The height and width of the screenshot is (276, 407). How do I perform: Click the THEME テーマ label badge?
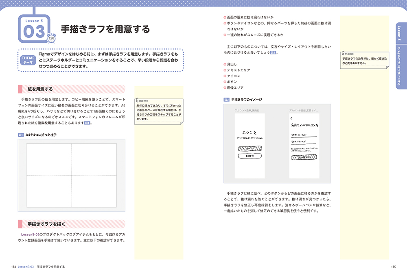[28, 60]
